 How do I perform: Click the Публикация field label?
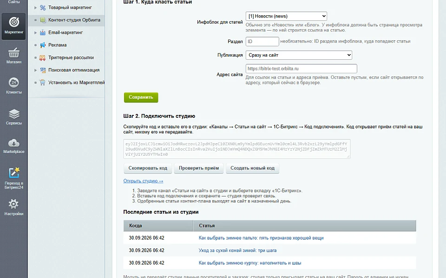(x=230, y=55)
